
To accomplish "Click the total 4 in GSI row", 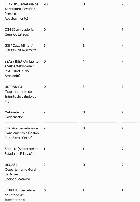I will (x=123, y=46).
